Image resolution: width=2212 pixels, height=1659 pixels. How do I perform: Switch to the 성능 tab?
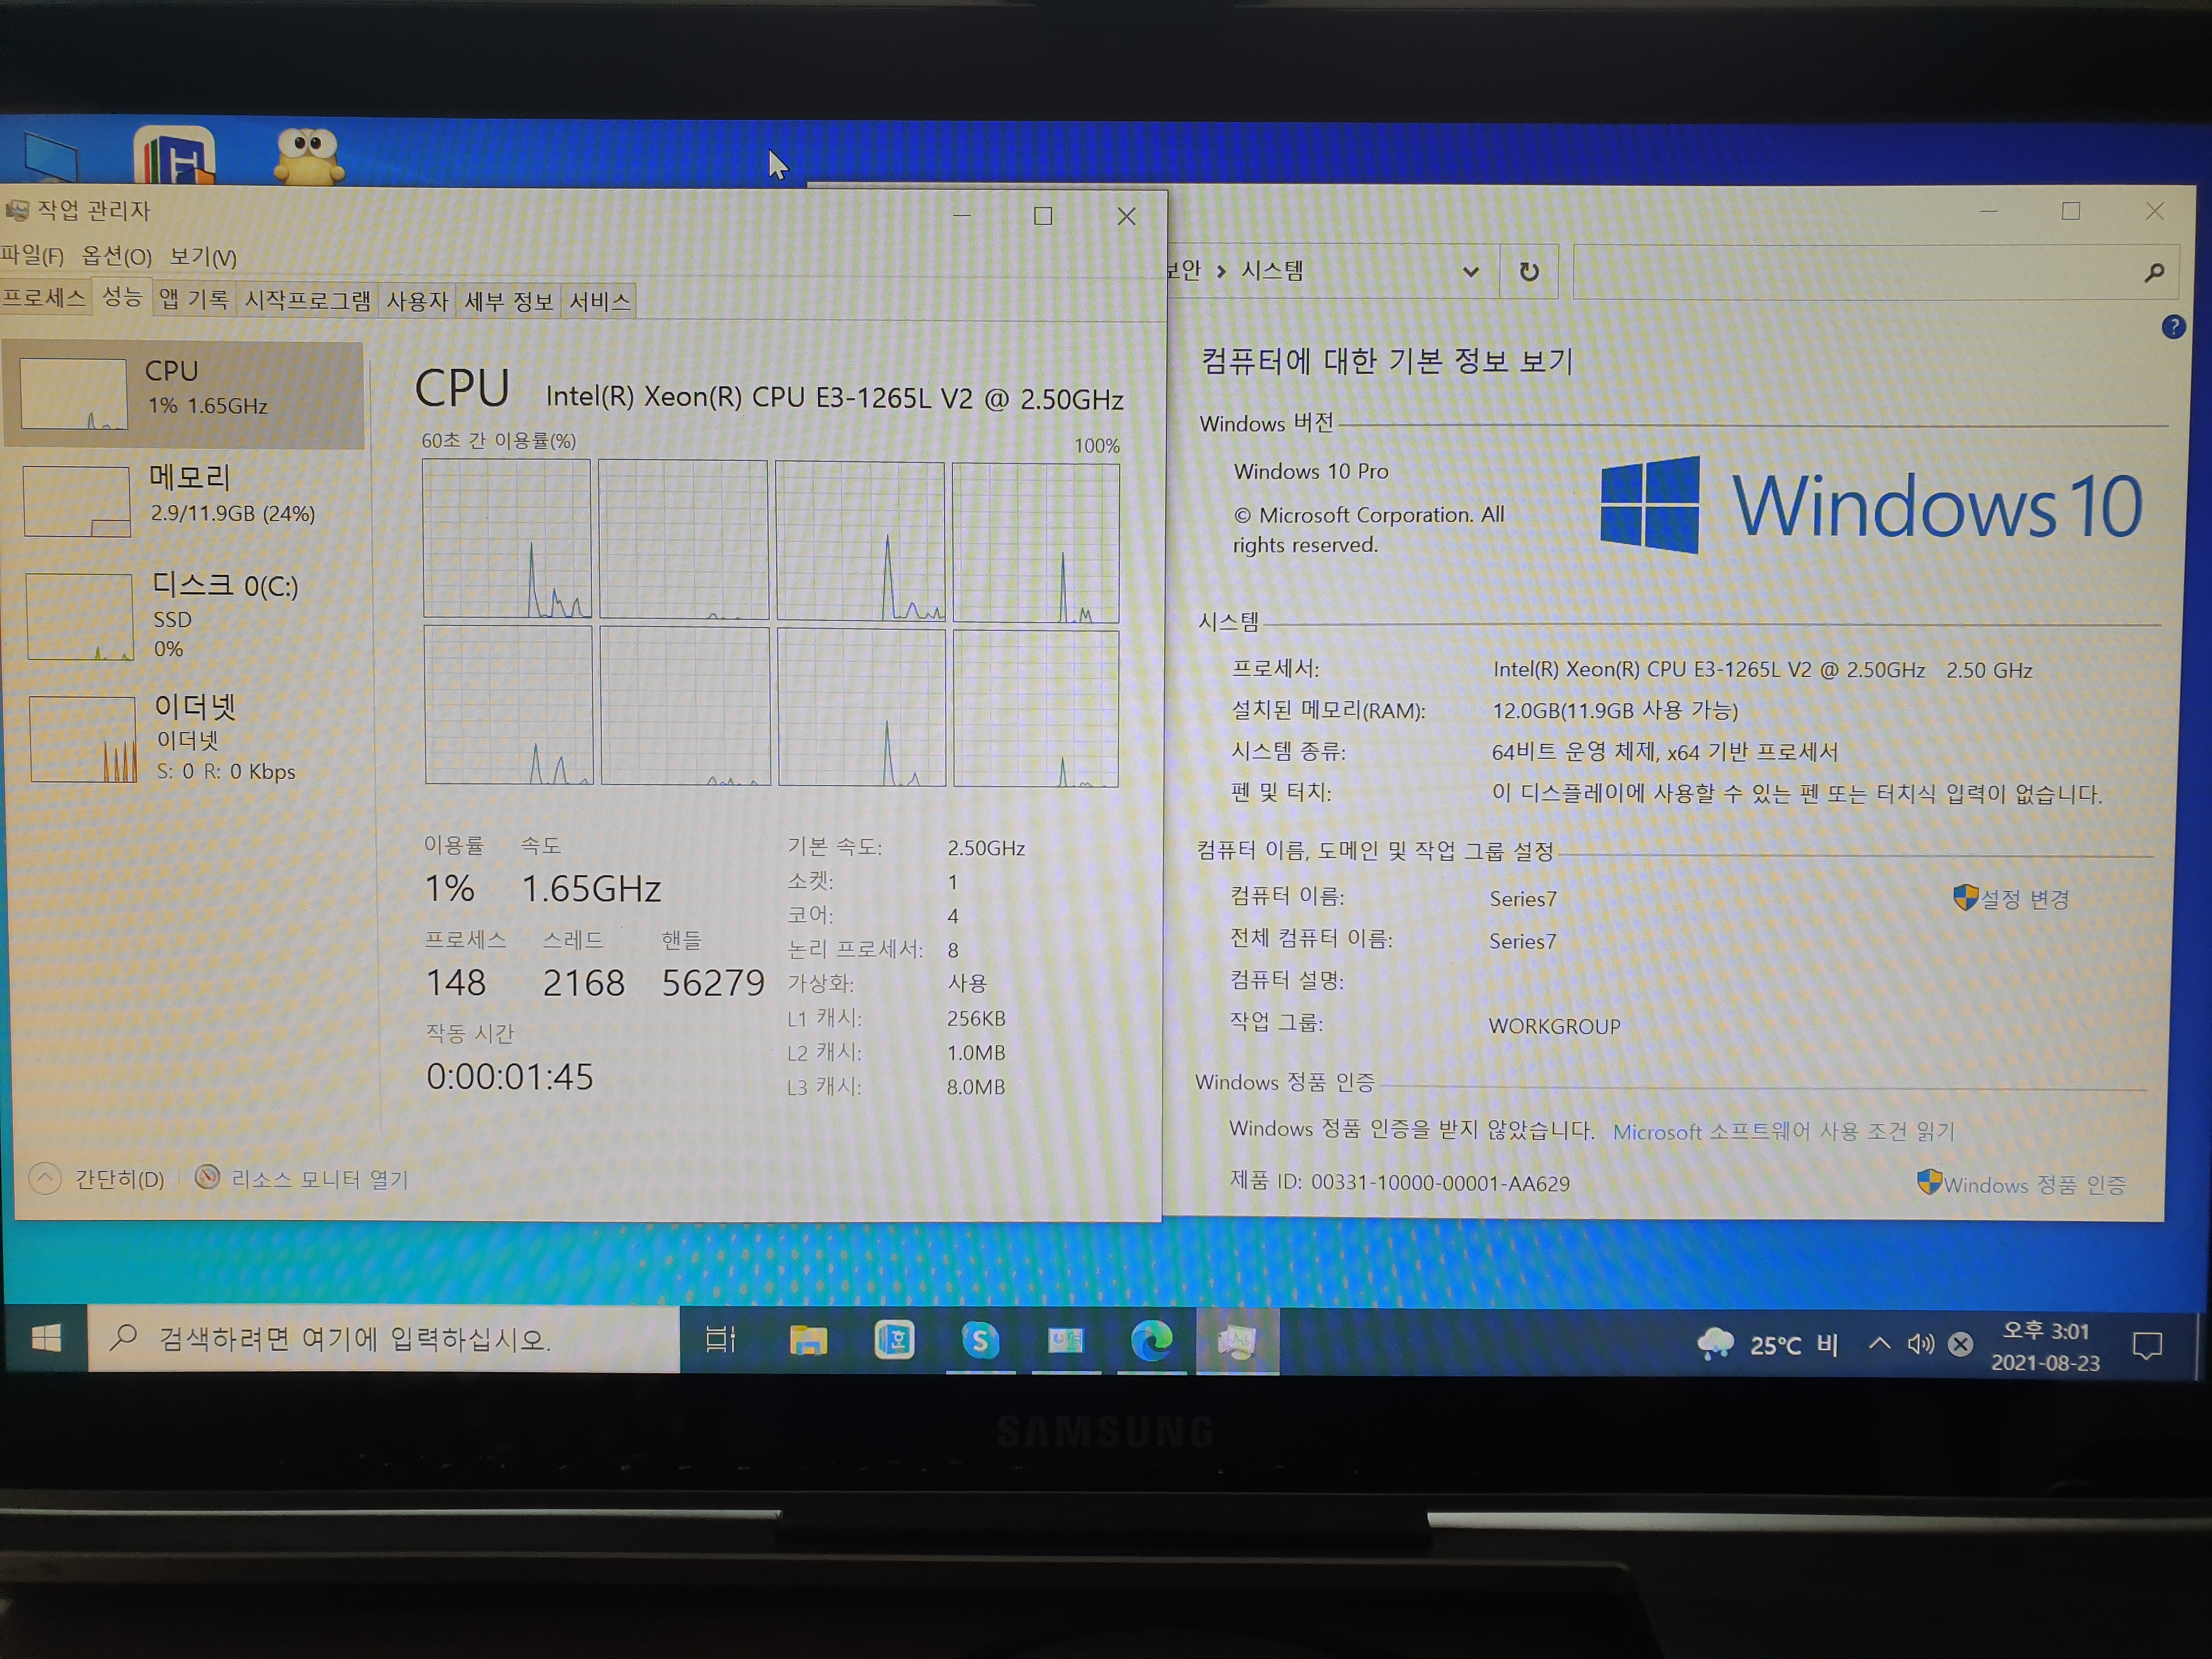[x=122, y=297]
